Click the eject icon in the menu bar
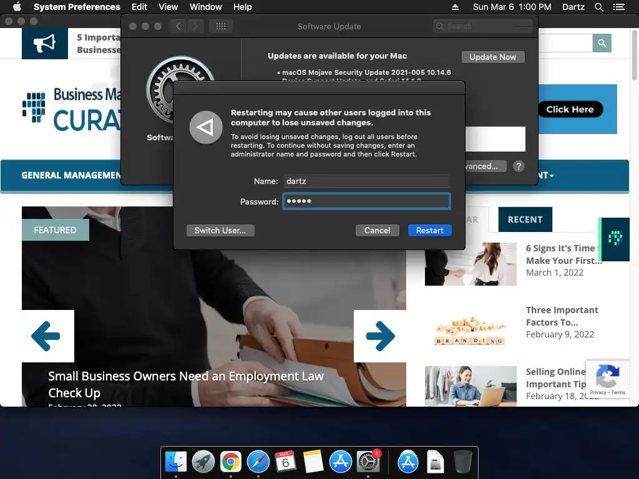 pos(455,7)
